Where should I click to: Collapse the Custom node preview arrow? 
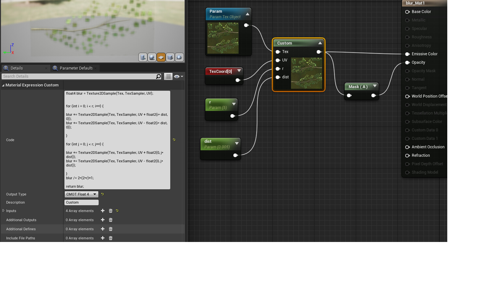[320, 43]
